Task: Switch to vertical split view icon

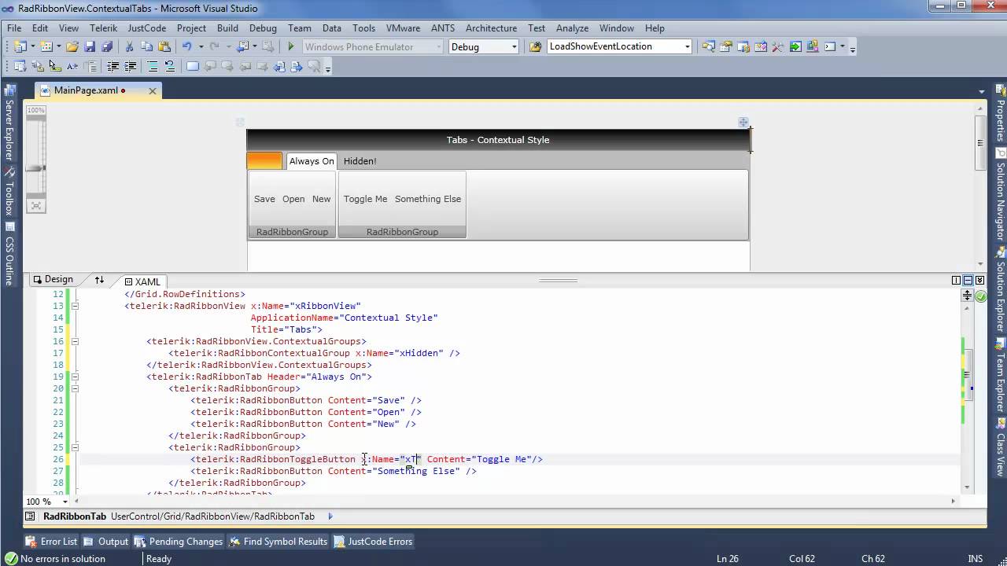Action: (x=956, y=280)
